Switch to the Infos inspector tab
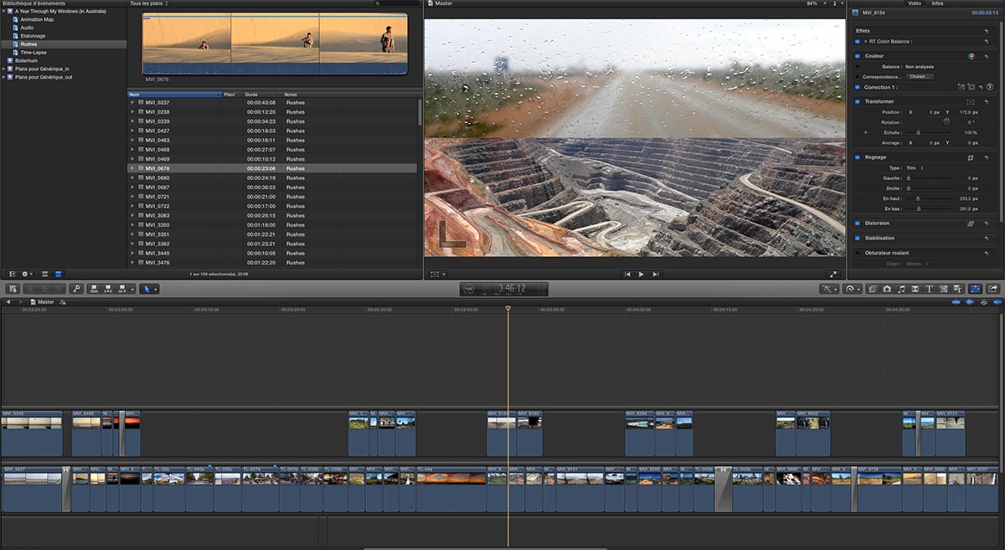Image resolution: width=1005 pixels, height=550 pixels. 937,3
